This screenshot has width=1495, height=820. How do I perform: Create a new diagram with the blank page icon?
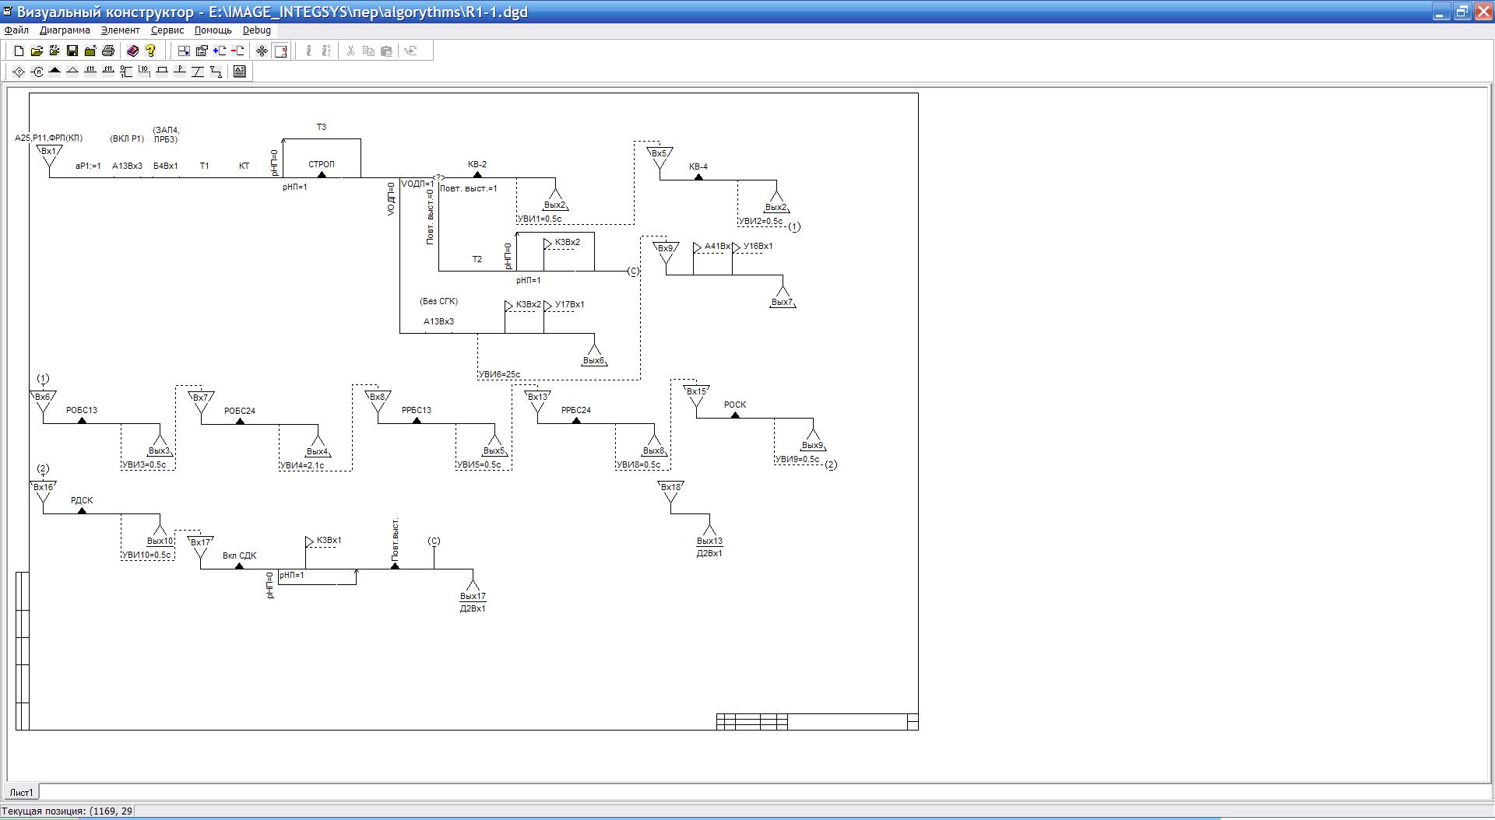[x=19, y=51]
